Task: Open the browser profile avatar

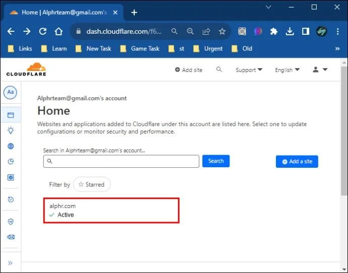Action: pyautogui.click(x=322, y=31)
